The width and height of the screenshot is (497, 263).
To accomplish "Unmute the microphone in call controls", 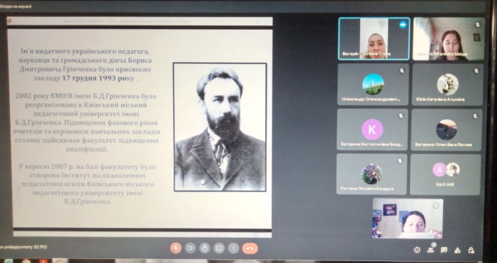I will (x=176, y=248).
